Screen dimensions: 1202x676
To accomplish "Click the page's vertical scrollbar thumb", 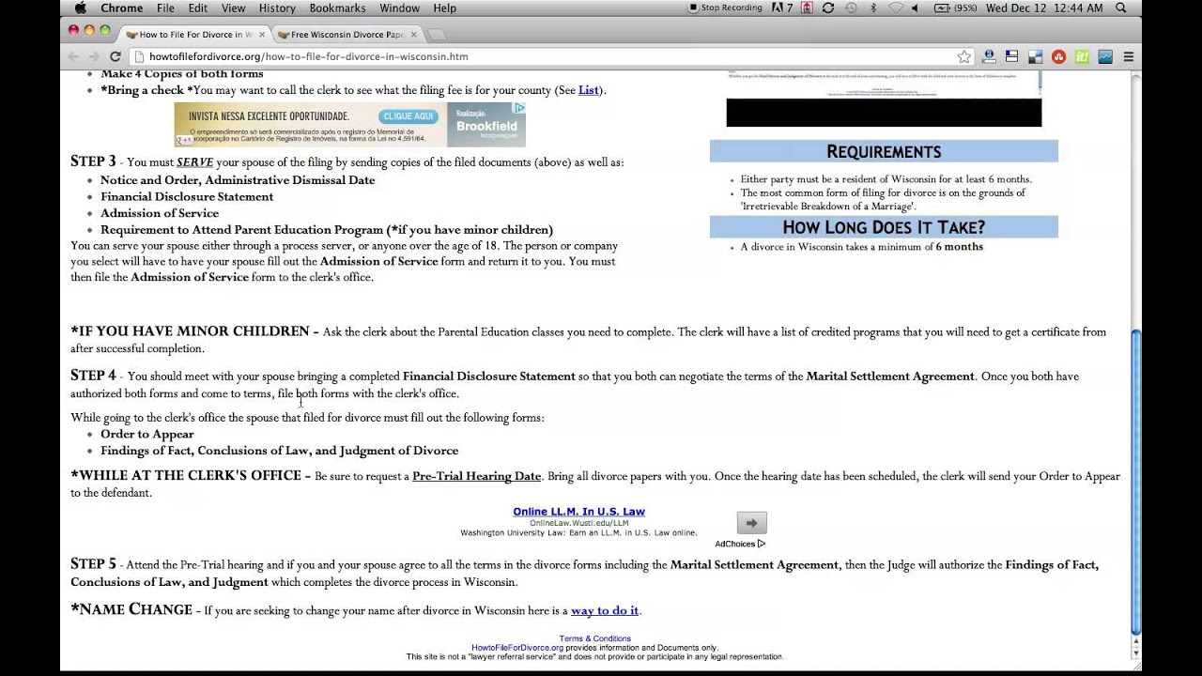I will coord(1136,482).
